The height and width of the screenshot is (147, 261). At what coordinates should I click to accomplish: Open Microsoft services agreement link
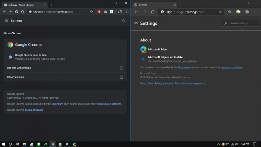190,83
